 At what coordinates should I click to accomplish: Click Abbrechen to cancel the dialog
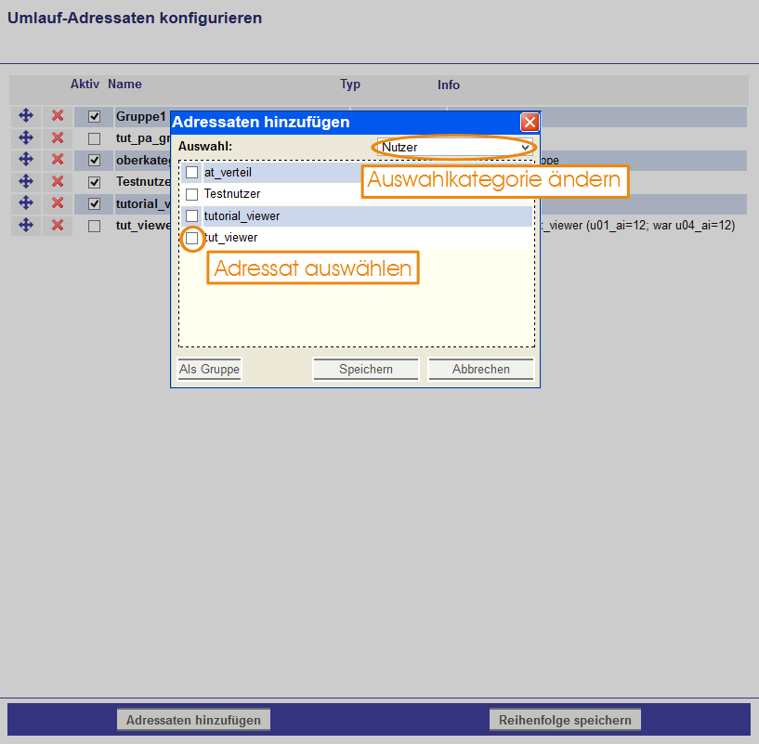pos(480,370)
